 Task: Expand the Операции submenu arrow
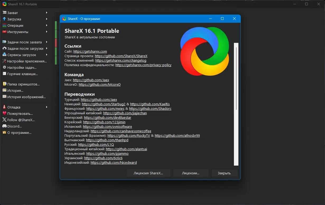coord(47,25)
